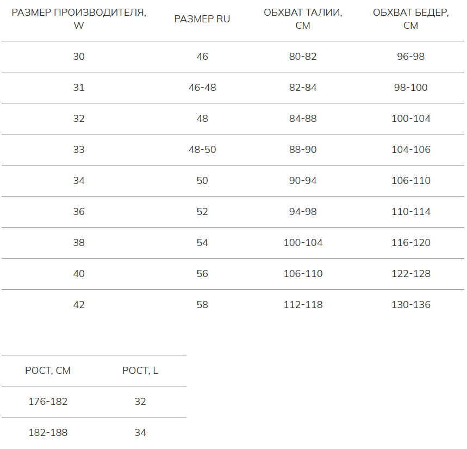
Task: Click height range 182-188 cell
Action: click(x=48, y=433)
